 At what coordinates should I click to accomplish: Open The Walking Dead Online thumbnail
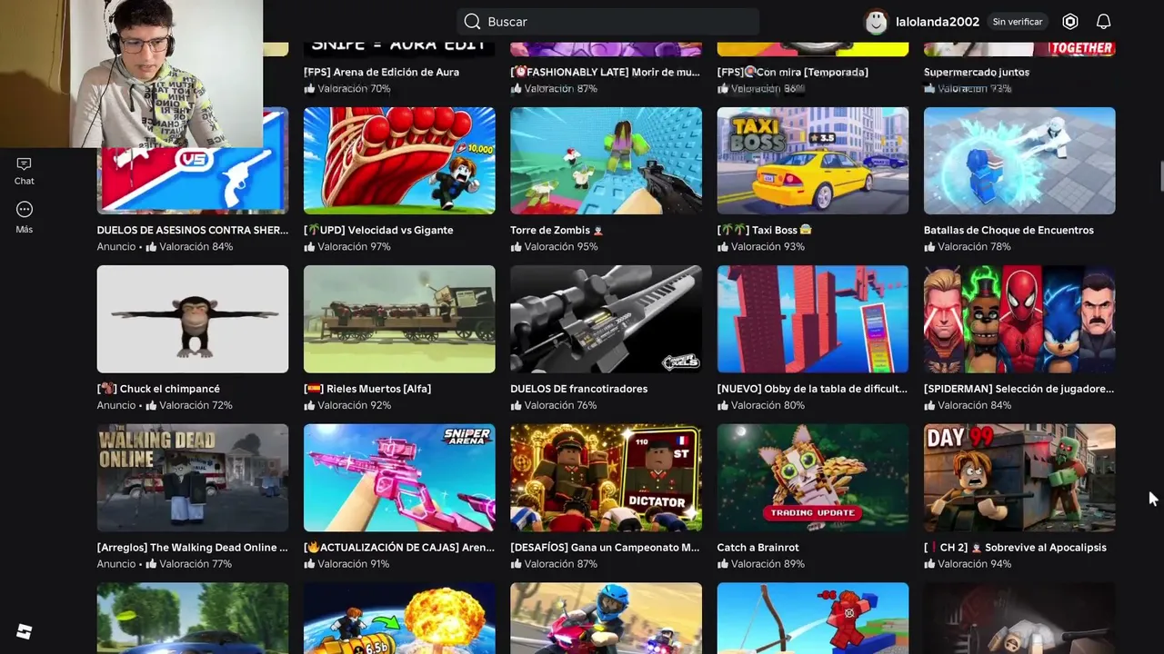[193, 478]
